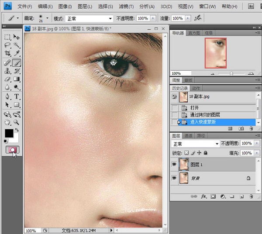This screenshot has height=234, width=262.
Task: Click the black foreground color swatch
Action: pyautogui.click(x=9, y=133)
